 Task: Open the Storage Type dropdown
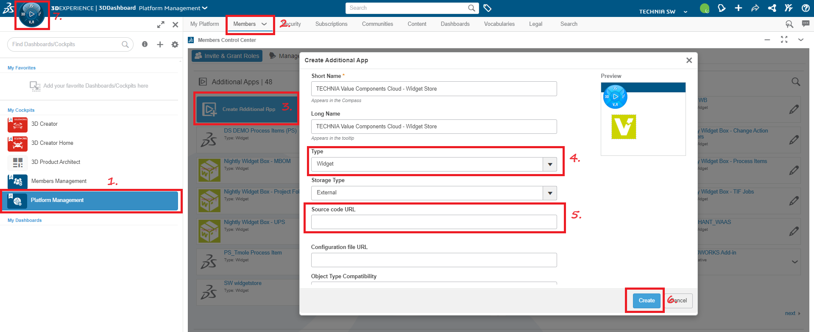pyautogui.click(x=550, y=193)
